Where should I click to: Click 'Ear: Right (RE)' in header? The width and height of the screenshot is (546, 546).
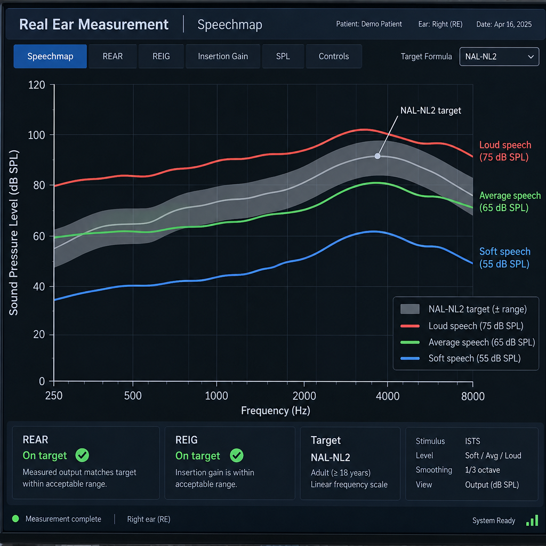tap(440, 24)
